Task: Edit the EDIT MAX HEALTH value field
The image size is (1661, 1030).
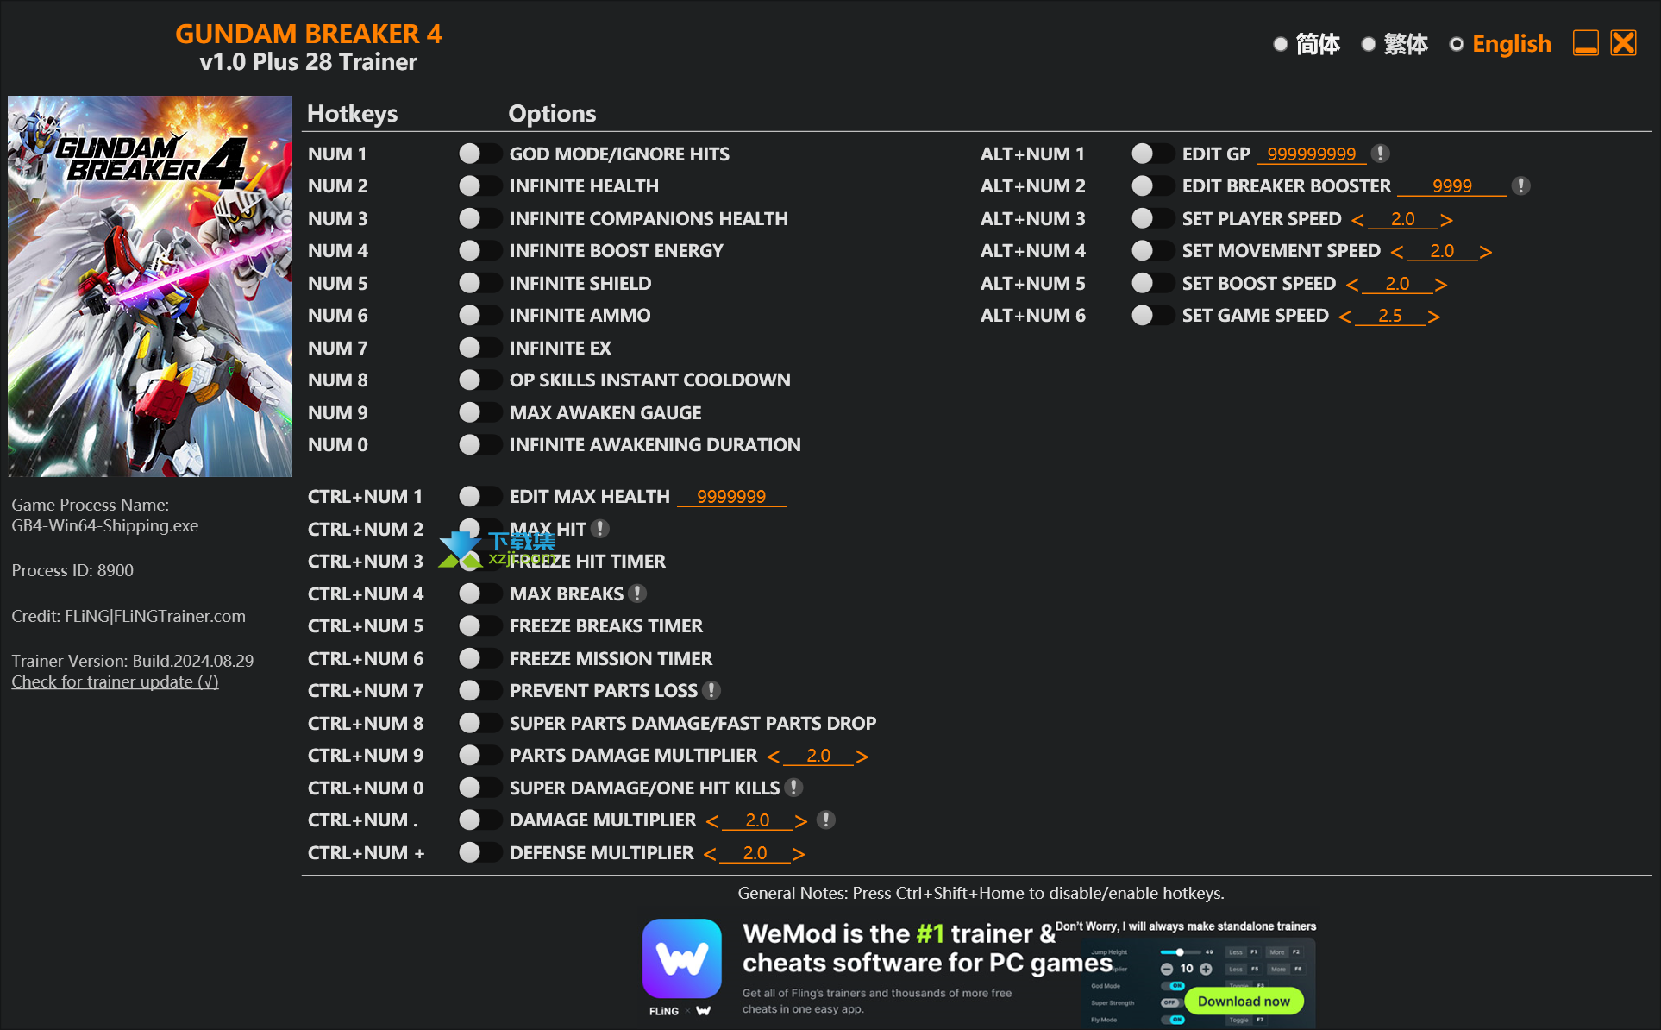Action: pyautogui.click(x=730, y=495)
